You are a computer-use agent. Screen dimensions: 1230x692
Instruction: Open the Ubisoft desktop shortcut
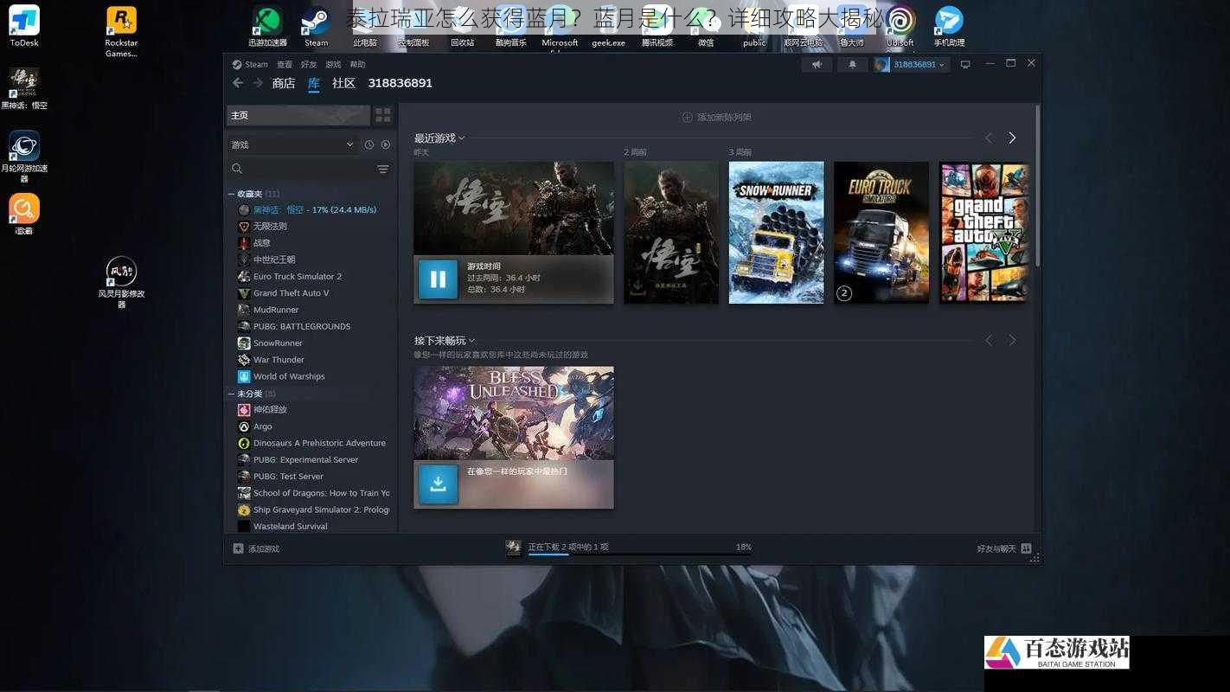[900, 26]
